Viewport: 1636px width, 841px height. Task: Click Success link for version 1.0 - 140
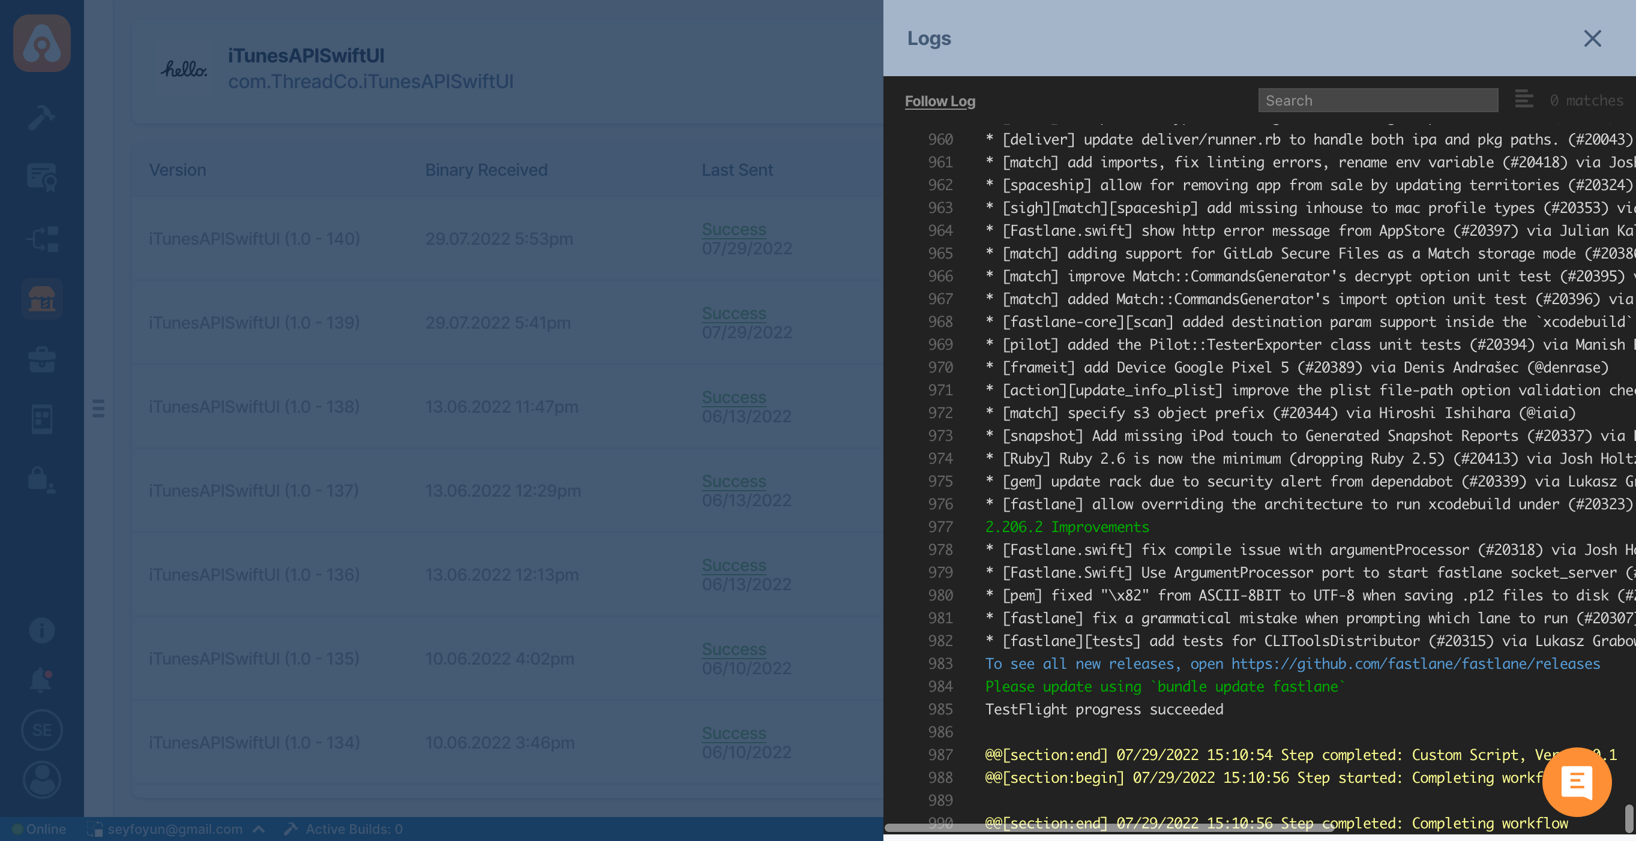(x=733, y=229)
